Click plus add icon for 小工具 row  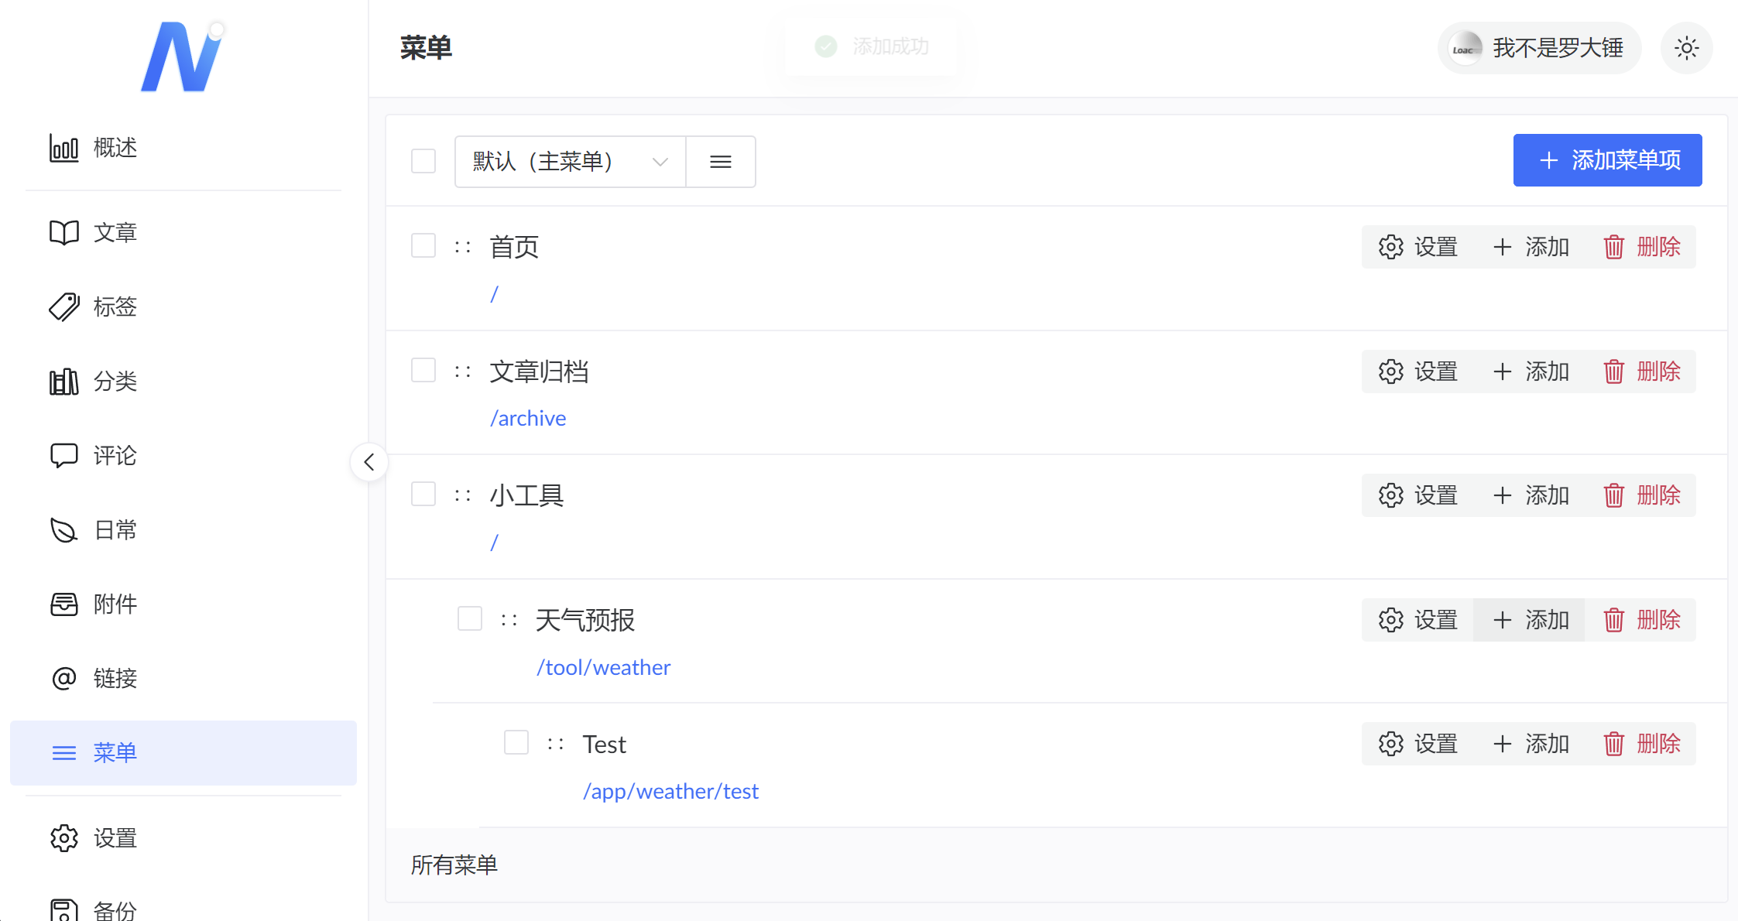(1502, 495)
